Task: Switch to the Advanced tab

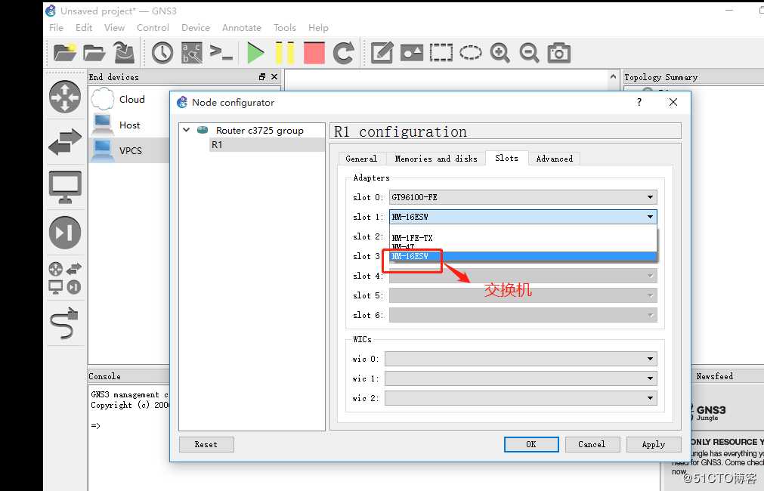Action: (x=555, y=159)
